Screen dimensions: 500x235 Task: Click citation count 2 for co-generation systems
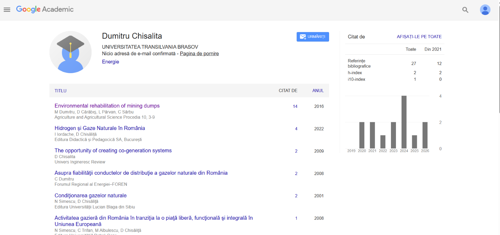[296, 151]
